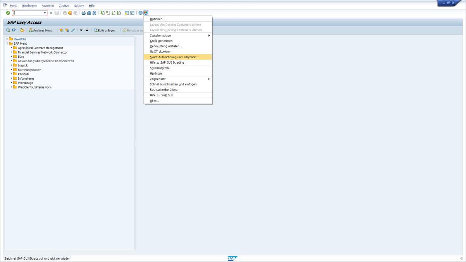Click the Rolle anlegen button
466x262 pixels.
[x=105, y=30]
